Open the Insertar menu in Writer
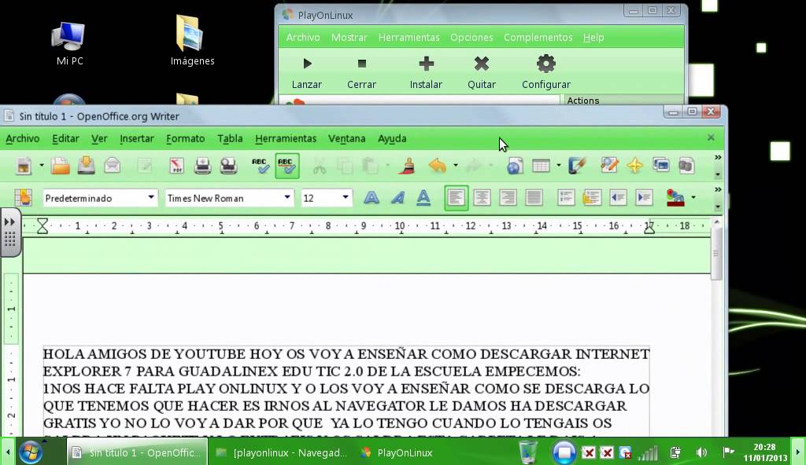 click(136, 138)
